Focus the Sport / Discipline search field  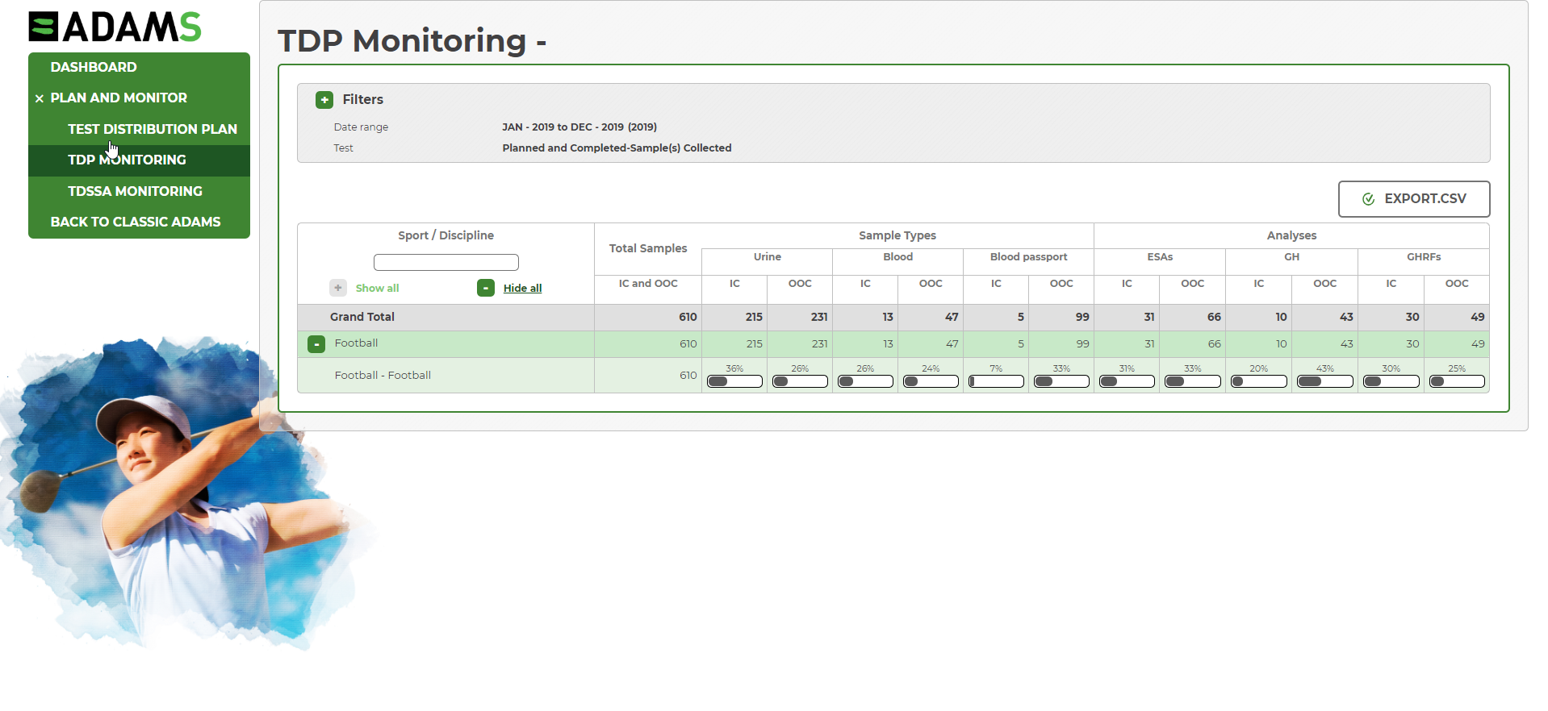coord(446,262)
